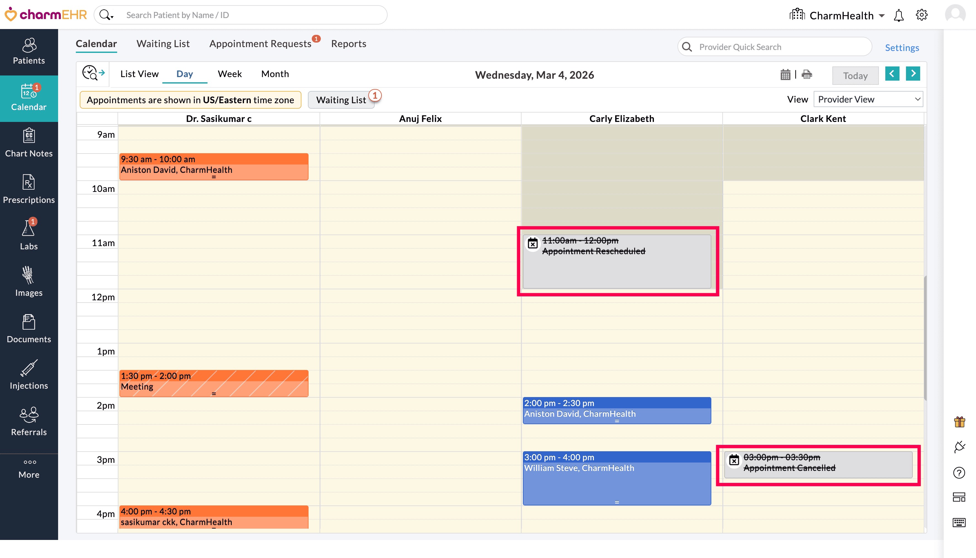Expand the Provider View dropdown

(x=868, y=100)
